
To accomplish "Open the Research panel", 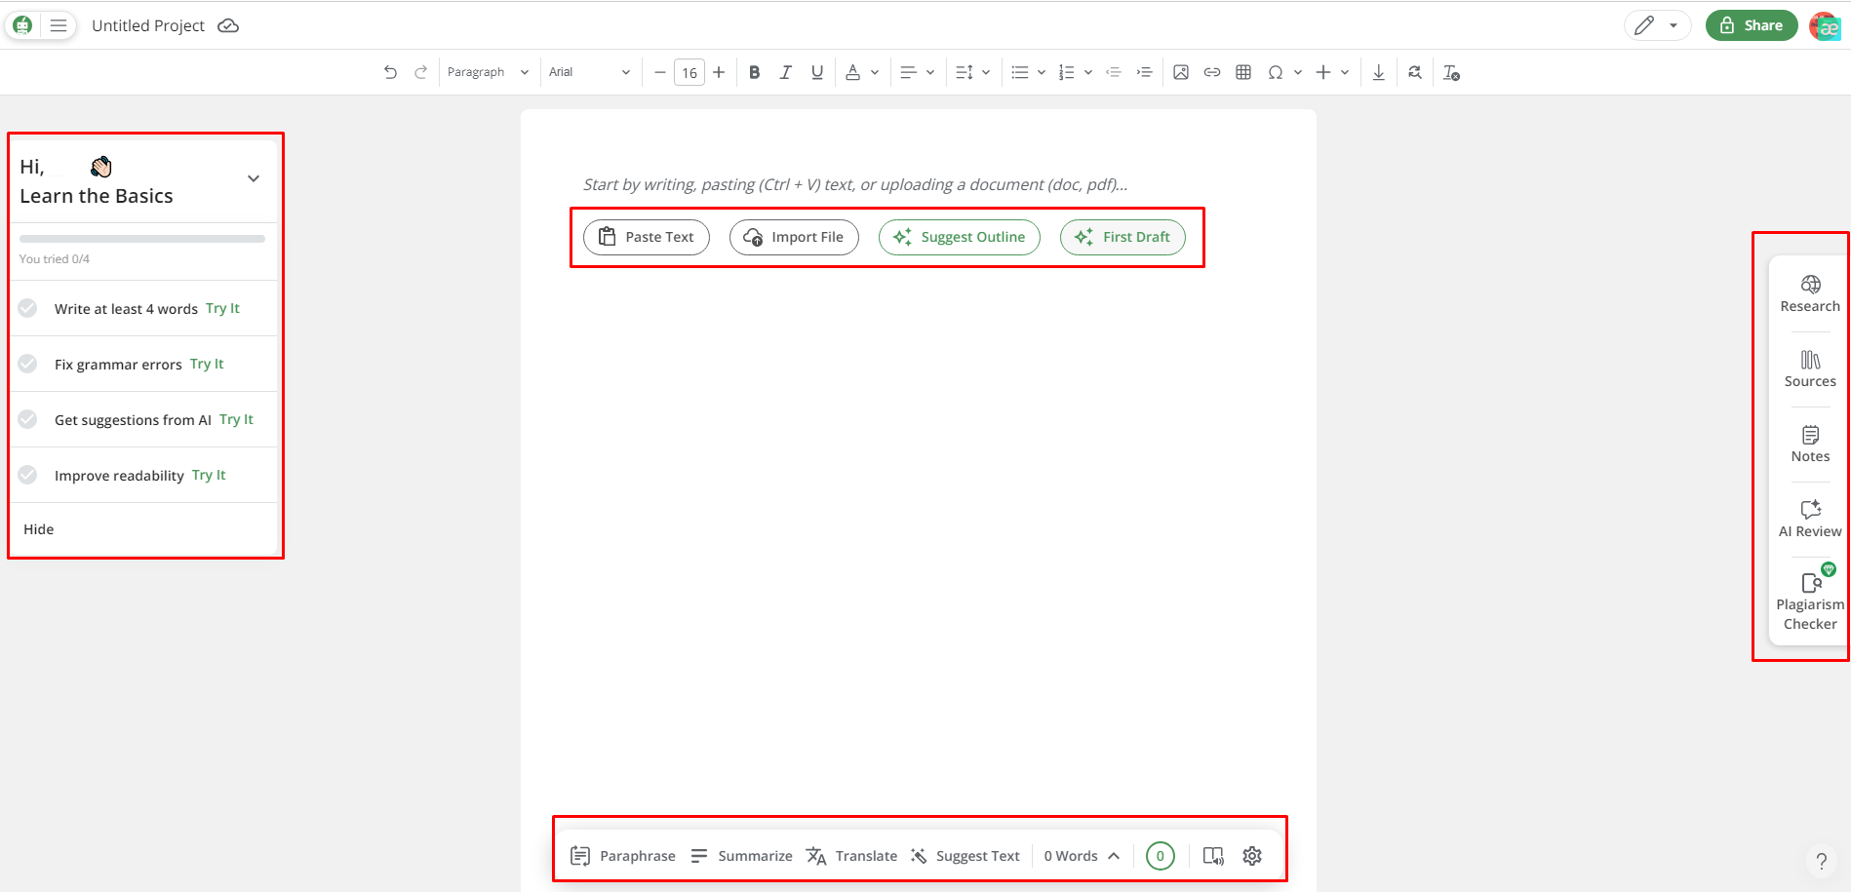I will pos(1810,293).
